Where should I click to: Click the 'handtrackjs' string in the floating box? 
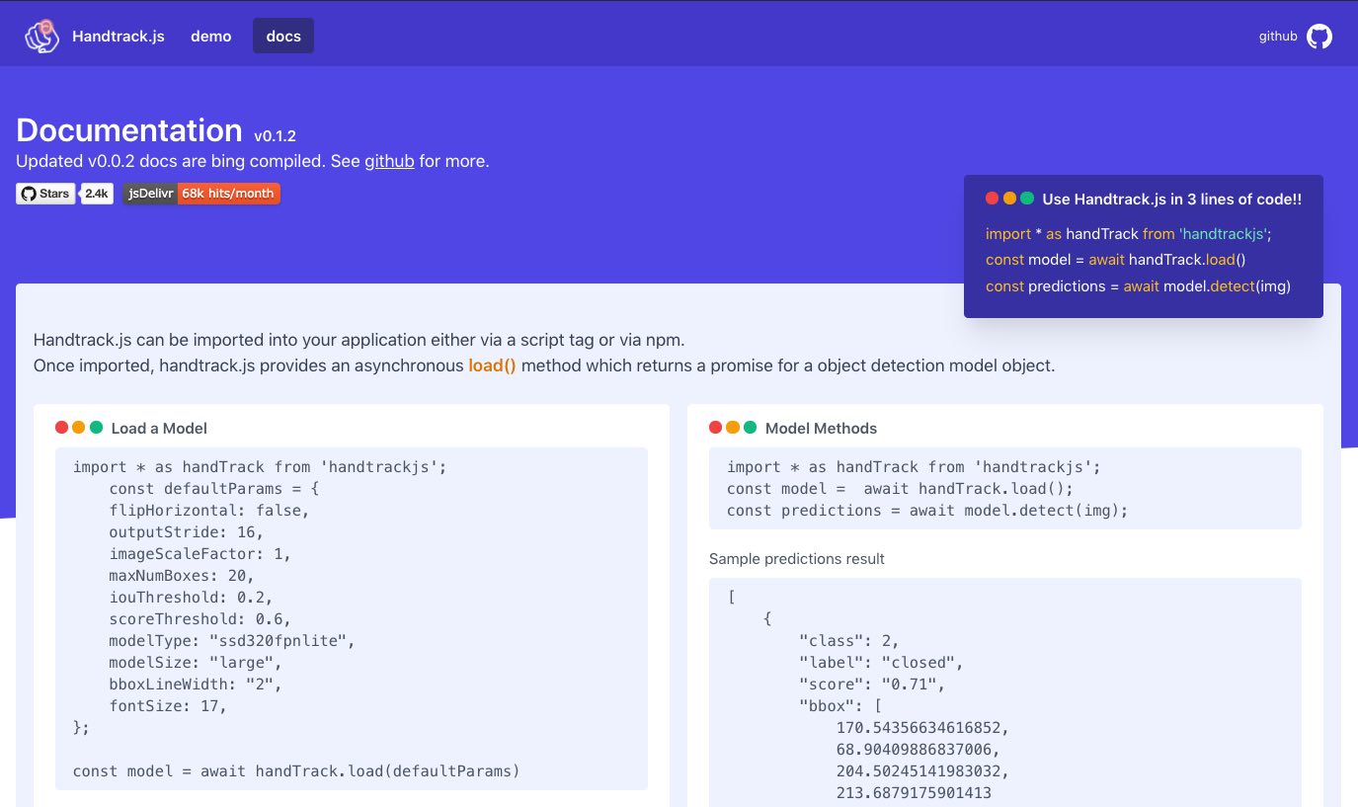(1225, 234)
